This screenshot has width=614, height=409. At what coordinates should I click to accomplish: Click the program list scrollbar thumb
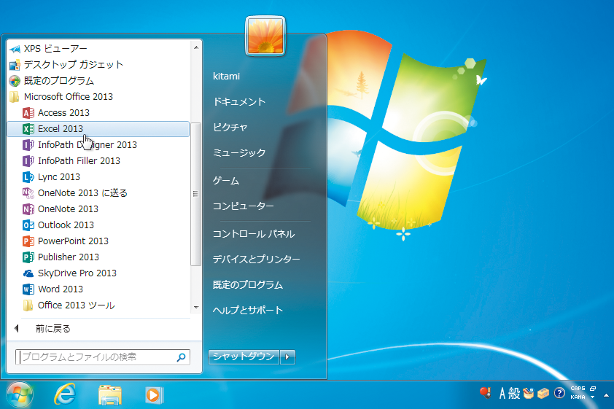click(x=195, y=194)
